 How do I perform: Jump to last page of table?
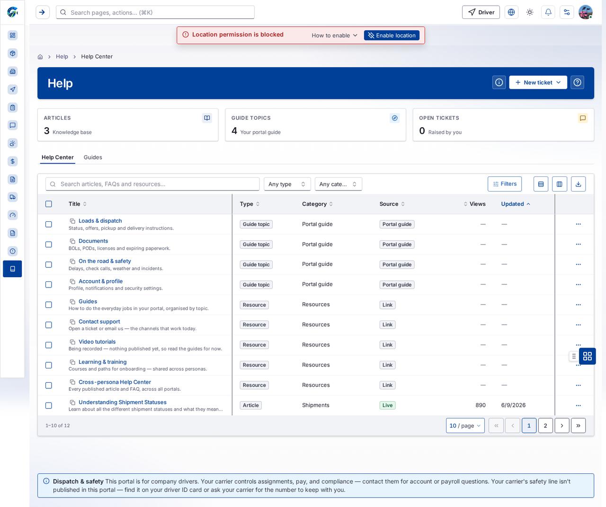(x=578, y=426)
